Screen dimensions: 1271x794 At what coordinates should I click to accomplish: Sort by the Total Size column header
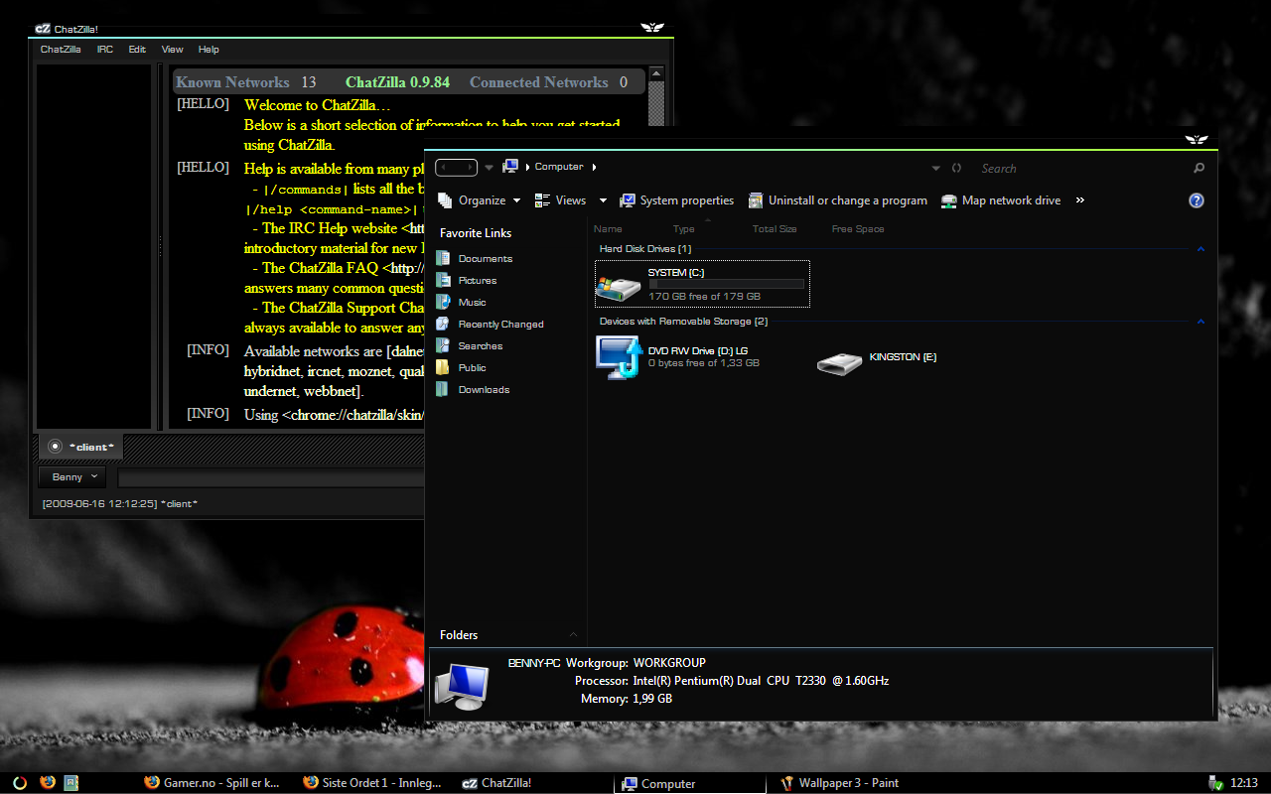click(x=775, y=229)
